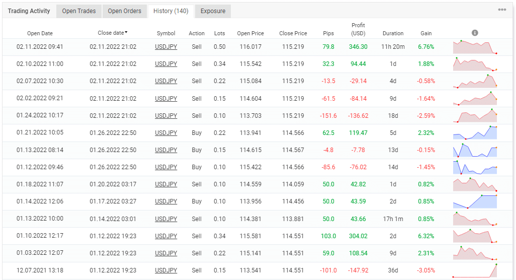Open USDJPY link in the -29.14 profit row

click(x=166, y=81)
